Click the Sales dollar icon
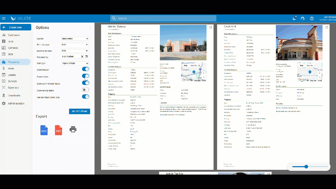 pos(4,68)
